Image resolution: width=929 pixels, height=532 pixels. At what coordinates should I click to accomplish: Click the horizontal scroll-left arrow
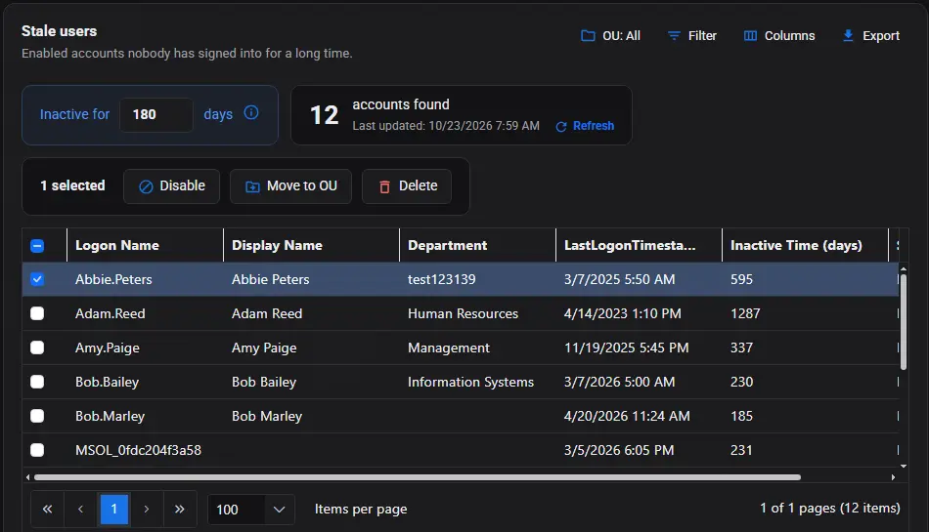27,477
